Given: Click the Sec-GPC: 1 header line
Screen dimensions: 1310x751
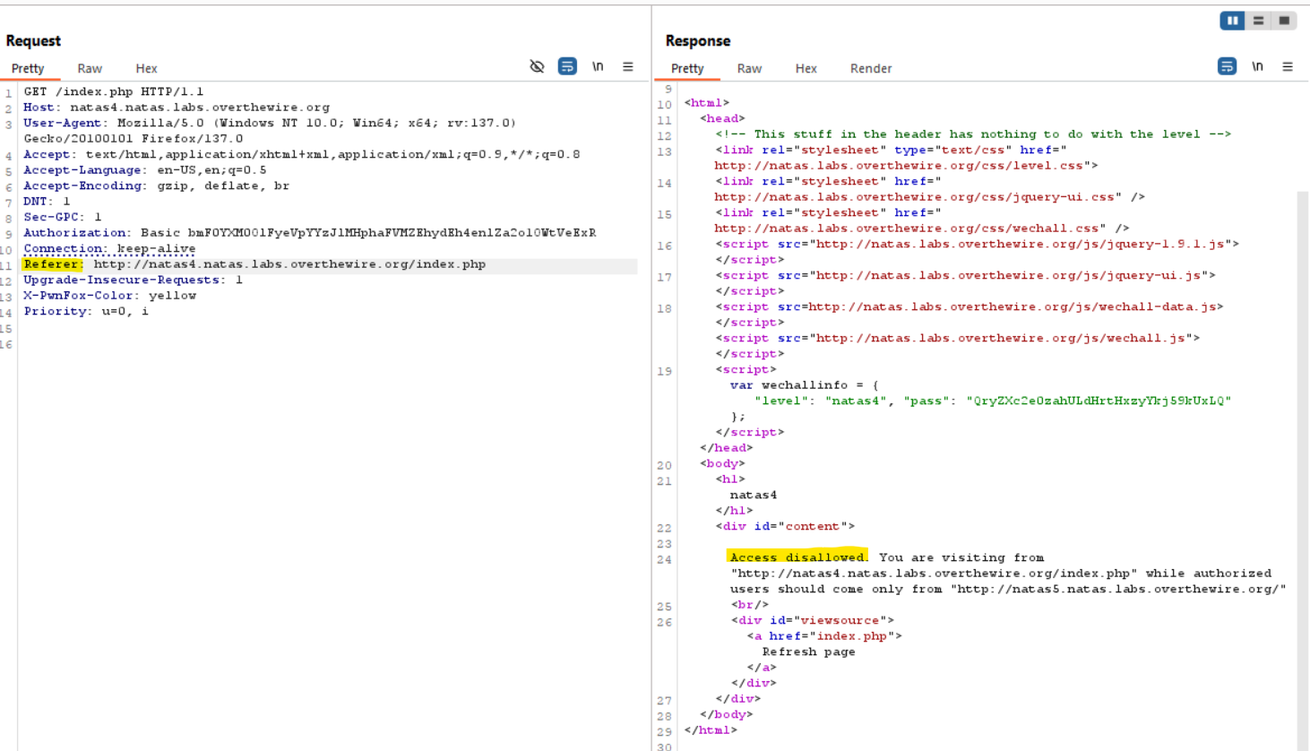Looking at the screenshot, I should tap(63, 217).
